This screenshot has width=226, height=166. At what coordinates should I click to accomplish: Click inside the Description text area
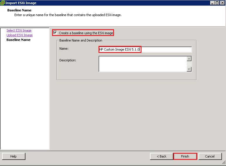(x=143, y=64)
